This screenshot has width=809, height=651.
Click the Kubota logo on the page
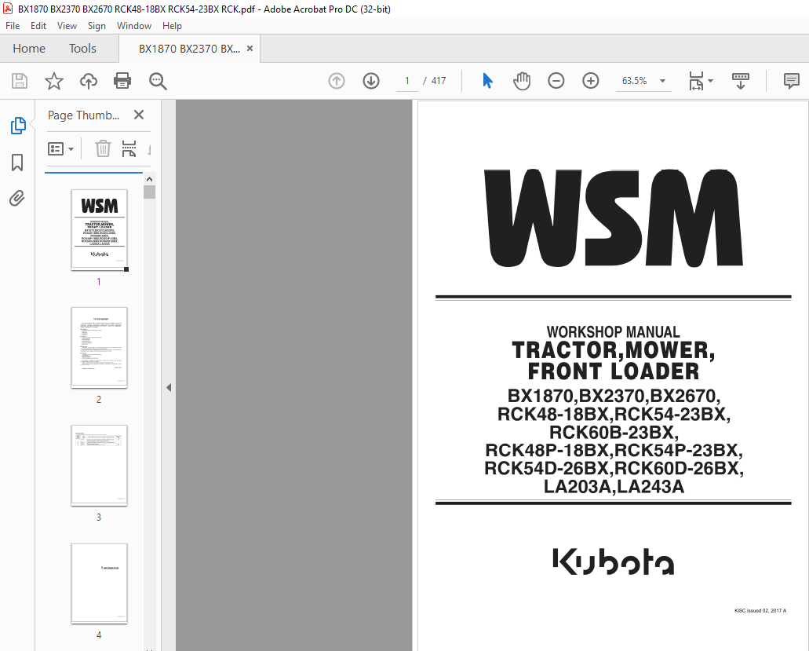613,561
